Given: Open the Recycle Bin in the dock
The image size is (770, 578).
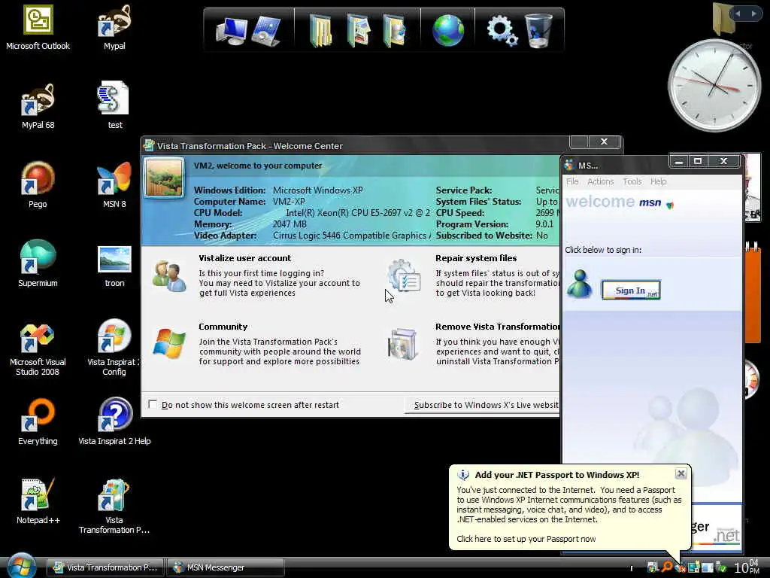Looking at the screenshot, I should point(538,30).
